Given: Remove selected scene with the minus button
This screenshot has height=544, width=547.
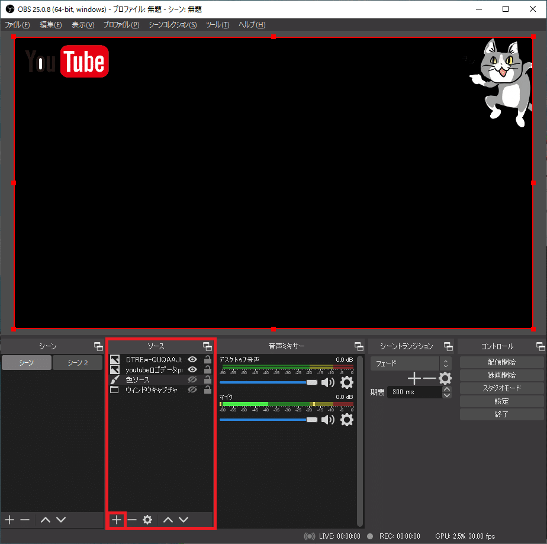Looking at the screenshot, I should pyautogui.click(x=25, y=520).
